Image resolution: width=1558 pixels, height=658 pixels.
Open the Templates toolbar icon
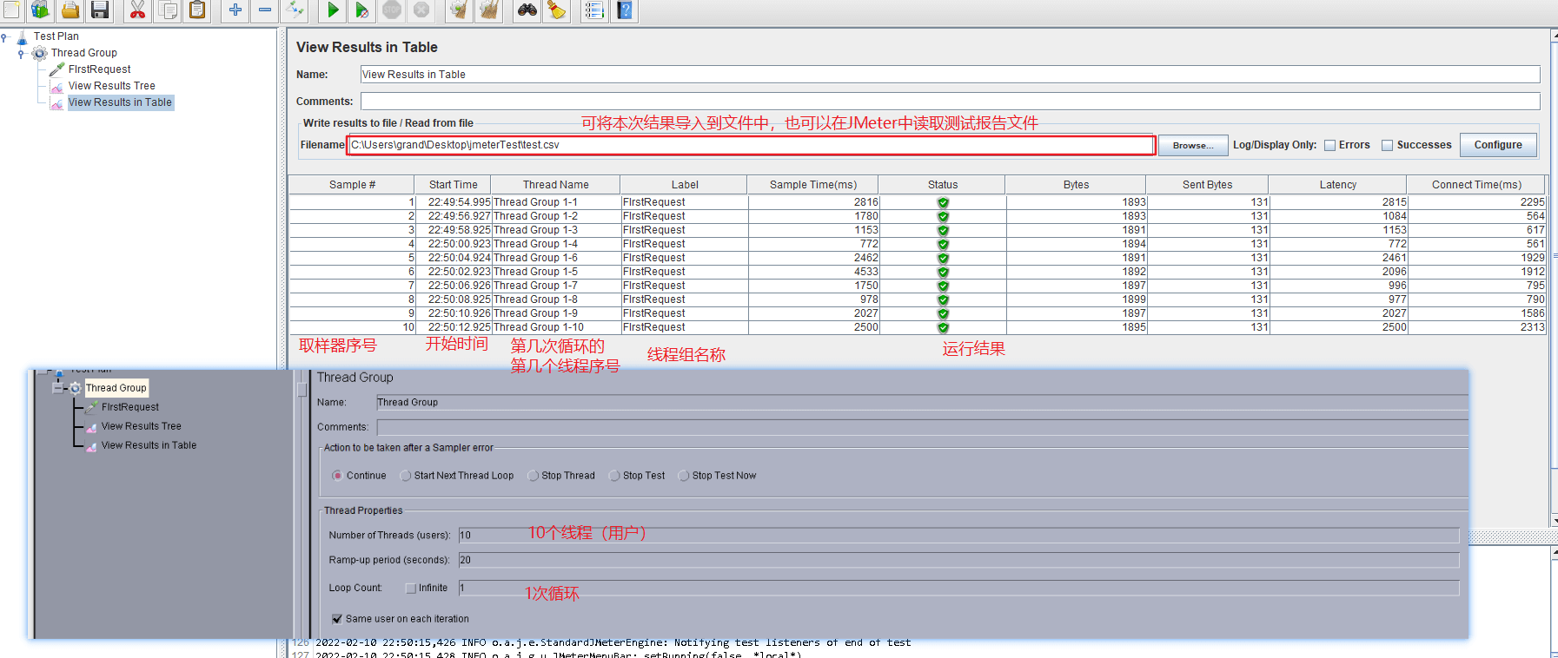(41, 10)
